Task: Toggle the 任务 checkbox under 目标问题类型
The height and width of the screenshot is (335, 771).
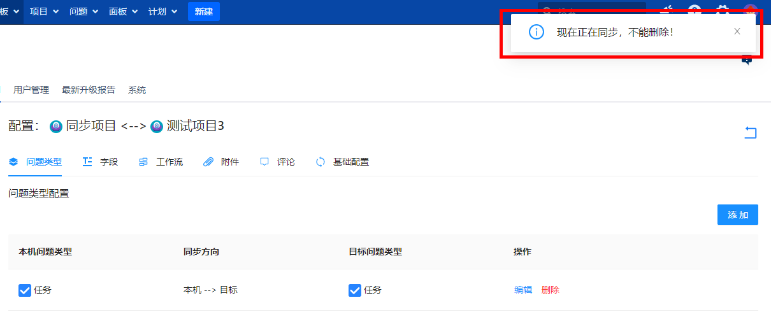Action: click(x=355, y=290)
